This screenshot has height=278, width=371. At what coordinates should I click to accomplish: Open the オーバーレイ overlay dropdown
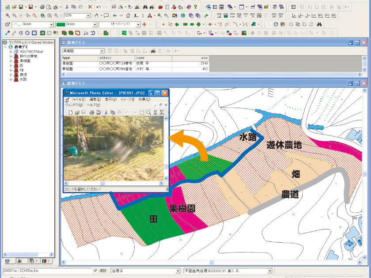click(138, 24)
